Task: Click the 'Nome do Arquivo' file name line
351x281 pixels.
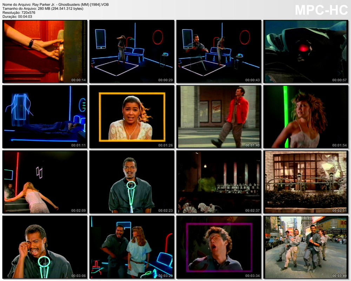Action: coord(55,5)
